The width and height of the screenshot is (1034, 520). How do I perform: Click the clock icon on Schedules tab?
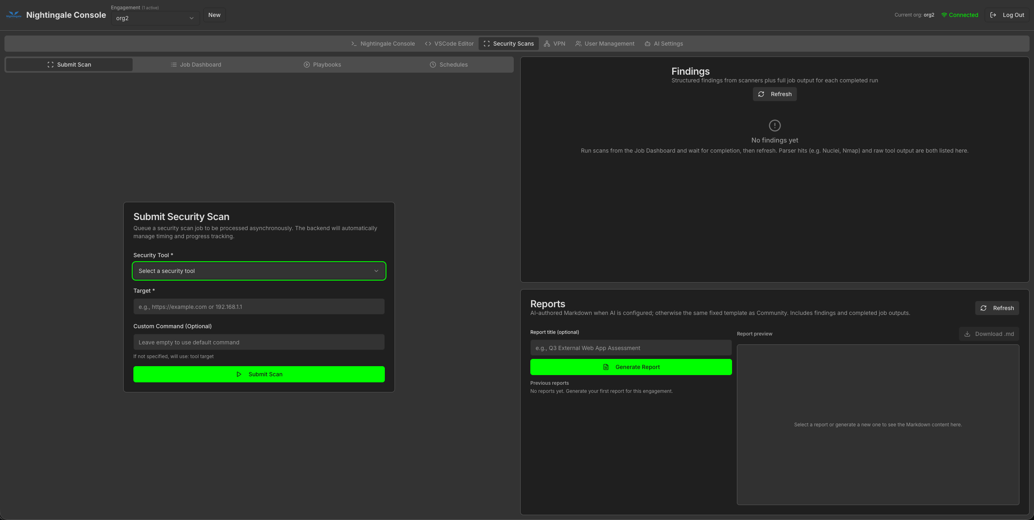click(x=433, y=65)
